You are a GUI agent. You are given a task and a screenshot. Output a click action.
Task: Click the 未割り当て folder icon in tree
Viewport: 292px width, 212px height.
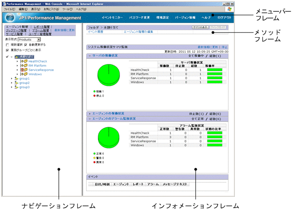point(17,57)
